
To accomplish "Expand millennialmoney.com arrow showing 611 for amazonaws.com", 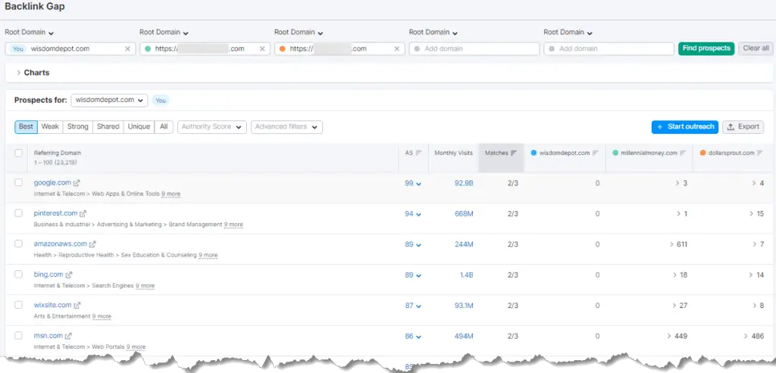I will pyautogui.click(x=671, y=244).
